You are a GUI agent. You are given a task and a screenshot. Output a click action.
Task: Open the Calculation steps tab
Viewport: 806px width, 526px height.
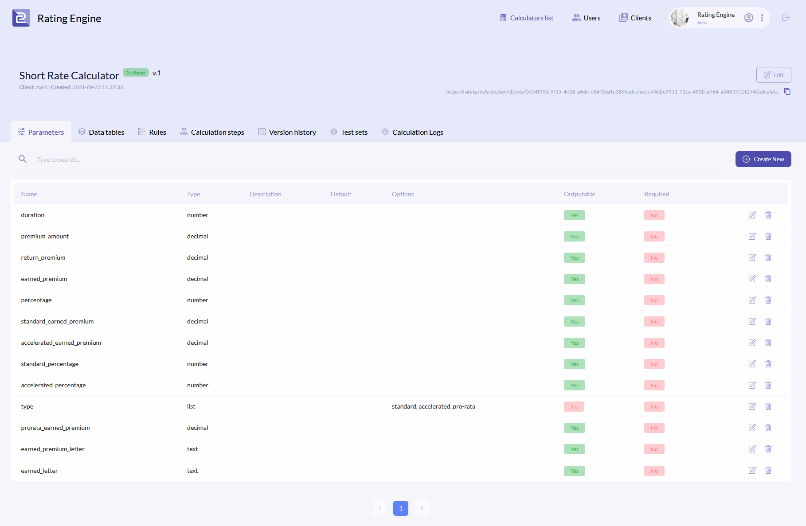[212, 132]
